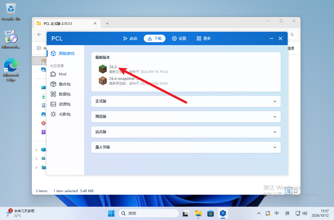Click the command block icon for 26.4-snapshot
Image resolution: width=334 pixels, height=220 pixels.
point(103,81)
